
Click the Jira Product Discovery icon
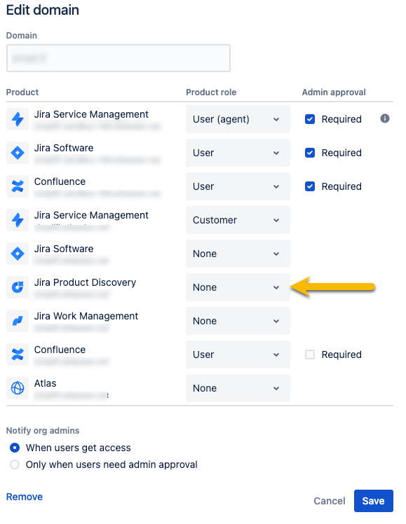click(x=18, y=287)
